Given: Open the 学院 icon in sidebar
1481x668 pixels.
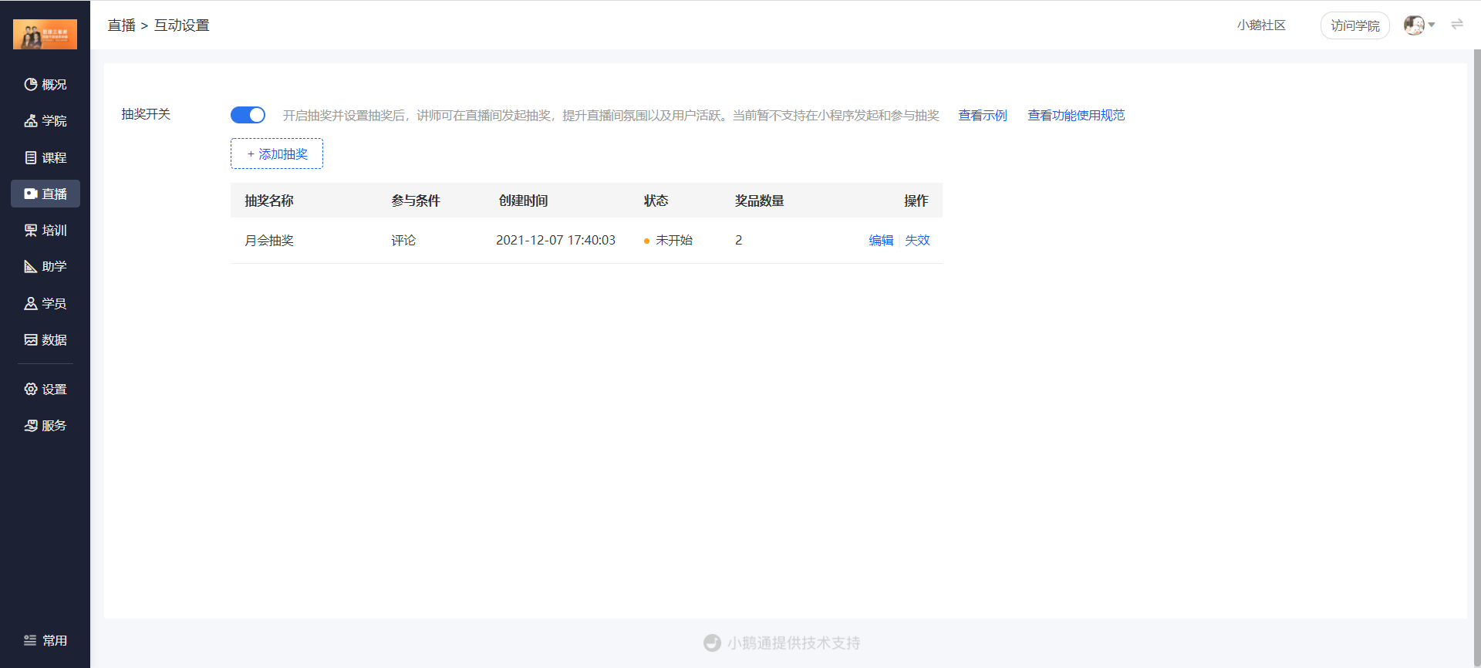Looking at the screenshot, I should point(31,120).
